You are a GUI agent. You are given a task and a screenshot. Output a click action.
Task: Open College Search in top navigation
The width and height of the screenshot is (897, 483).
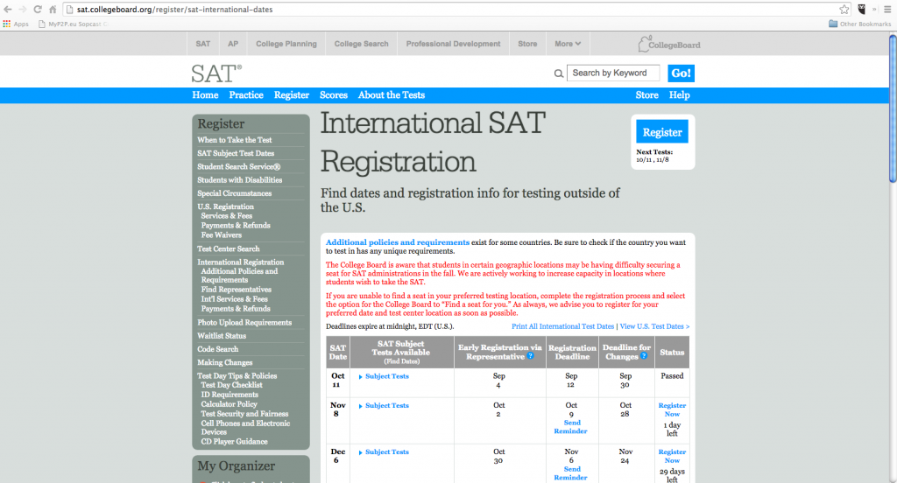pyautogui.click(x=362, y=44)
